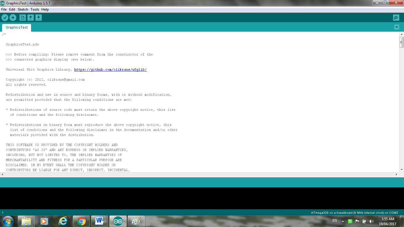Image resolution: width=404 pixels, height=227 pixels.
Task: Click the Upload sketch arrow icon
Action: tap(13, 18)
